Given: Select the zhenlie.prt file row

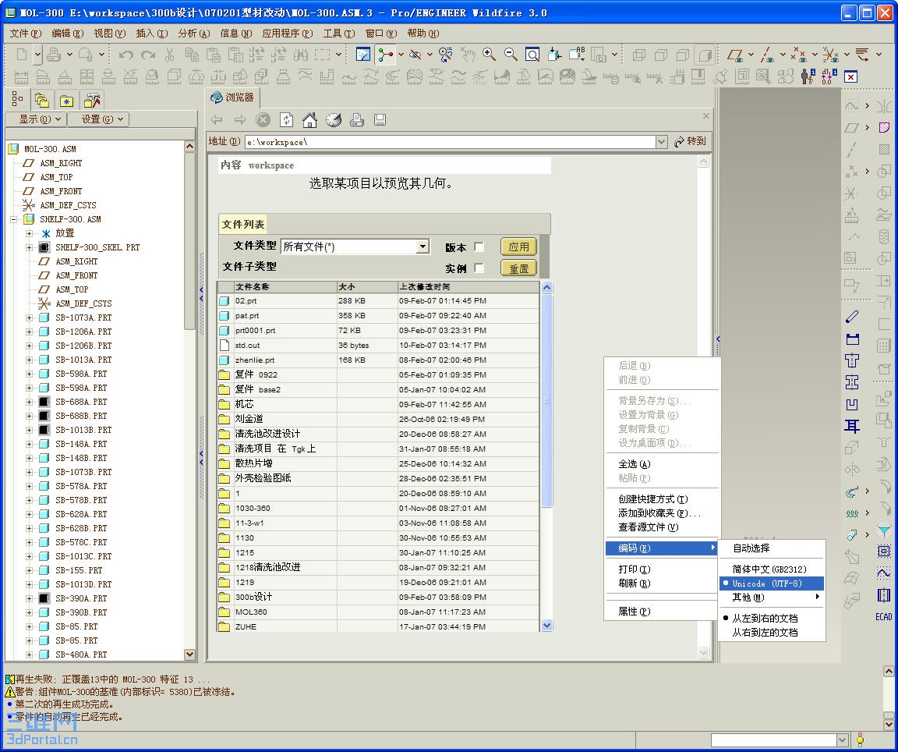Looking at the screenshot, I should [378, 360].
